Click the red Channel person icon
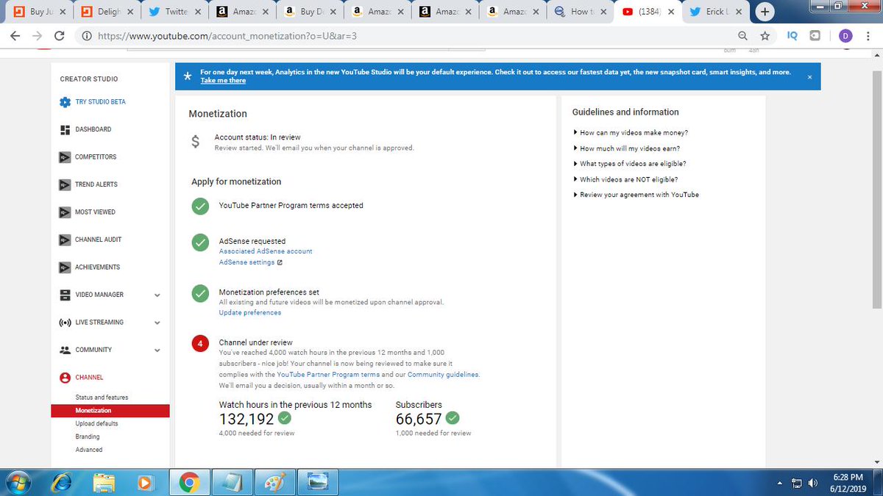Screen dimensions: 883x496 (x=65, y=377)
